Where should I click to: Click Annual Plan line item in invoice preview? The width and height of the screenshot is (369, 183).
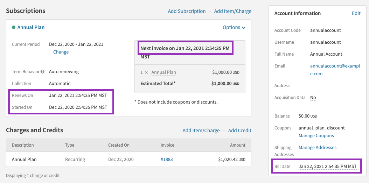[163, 72]
